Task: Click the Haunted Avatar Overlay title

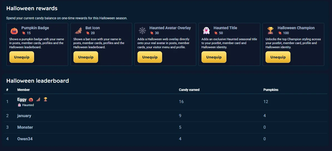Action: point(170,28)
